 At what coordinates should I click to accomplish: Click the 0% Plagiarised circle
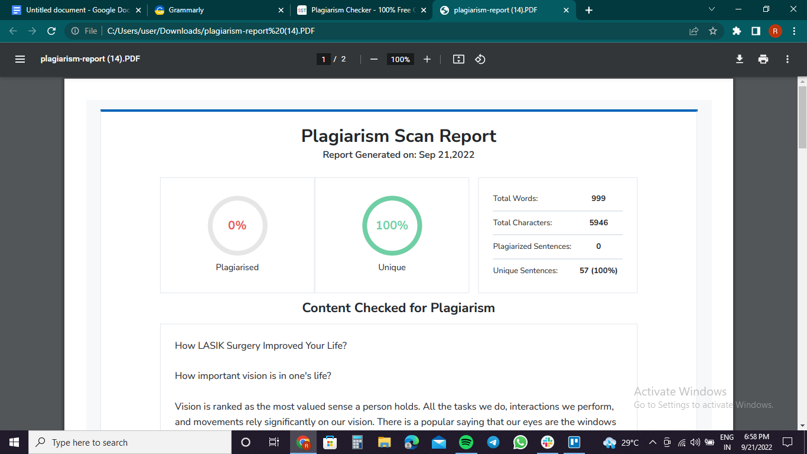[x=237, y=225]
